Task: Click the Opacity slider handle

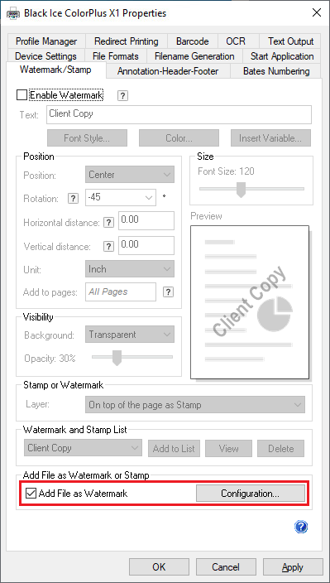Action: 117,358
